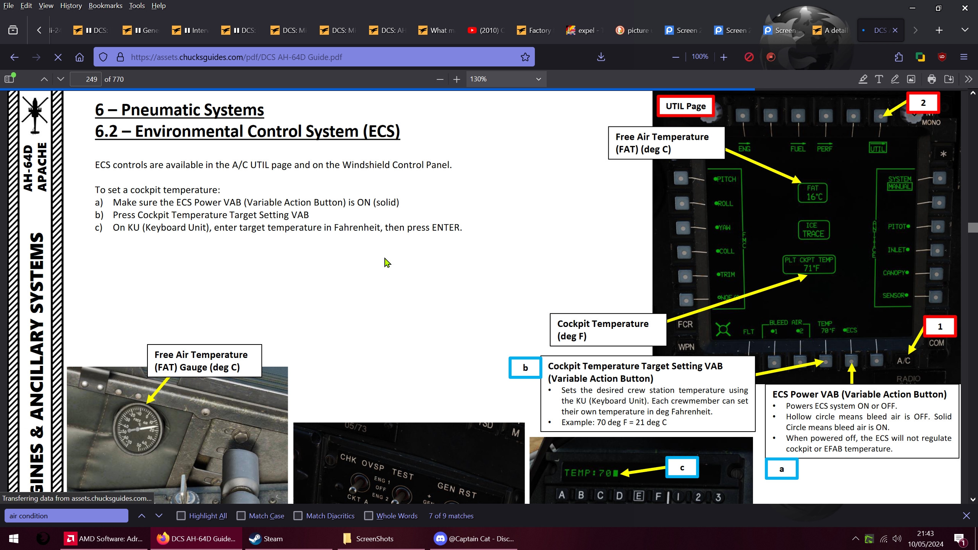This screenshot has height=550, width=978.
Task: Print the PDF document
Action: (931, 79)
